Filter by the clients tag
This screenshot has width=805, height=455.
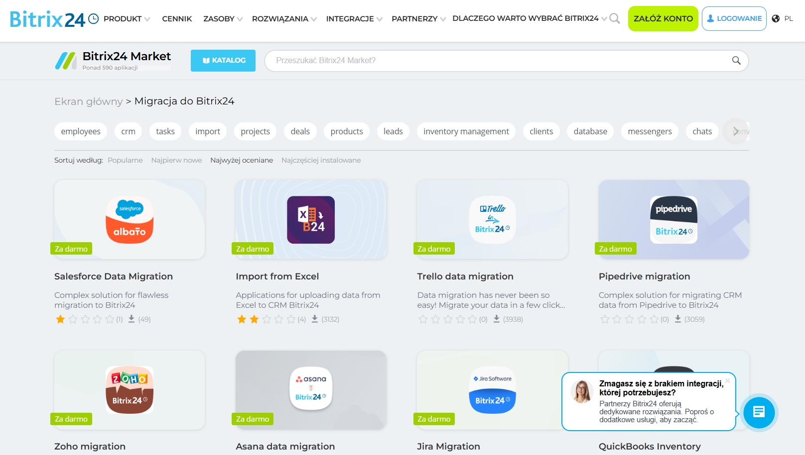point(541,131)
